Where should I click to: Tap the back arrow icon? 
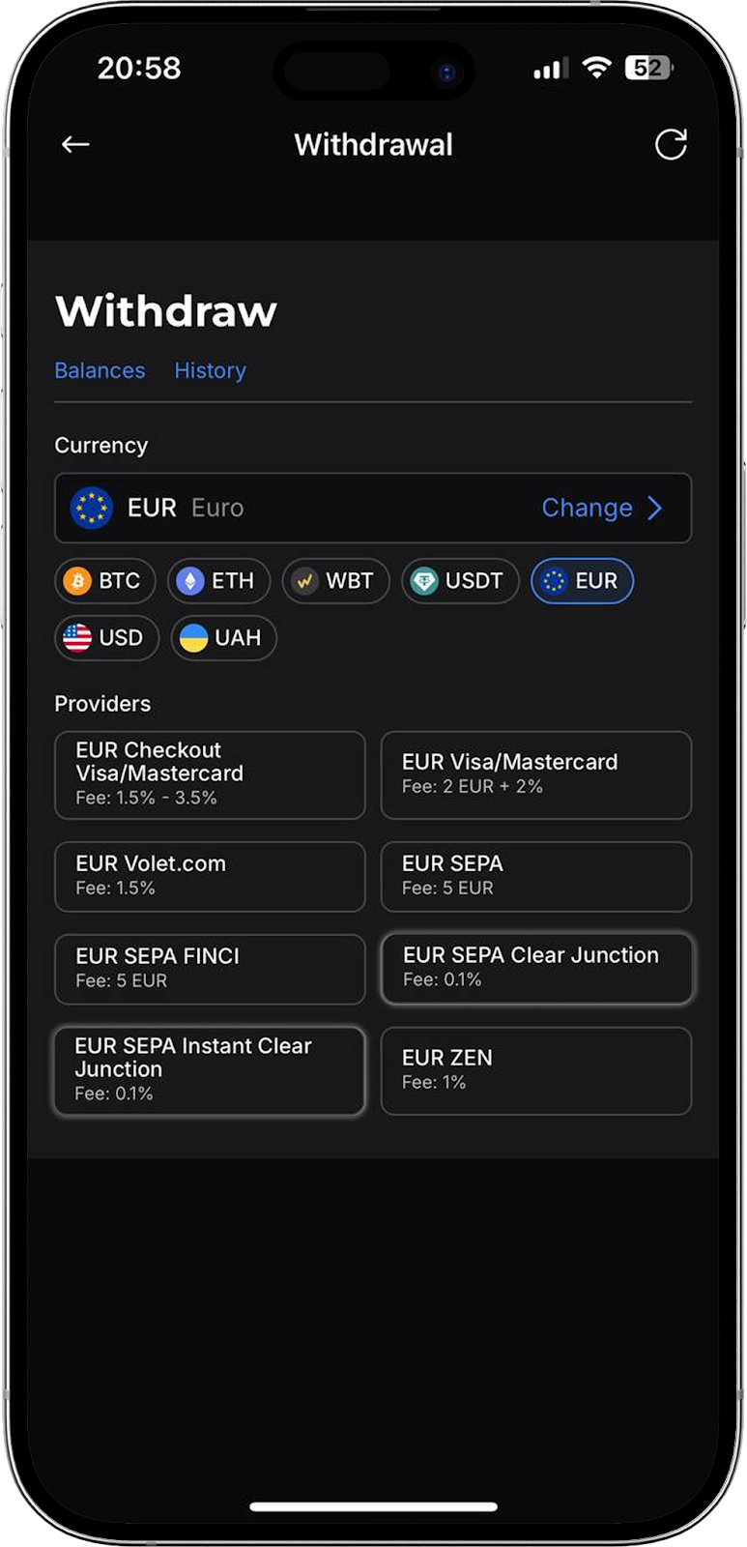75,145
